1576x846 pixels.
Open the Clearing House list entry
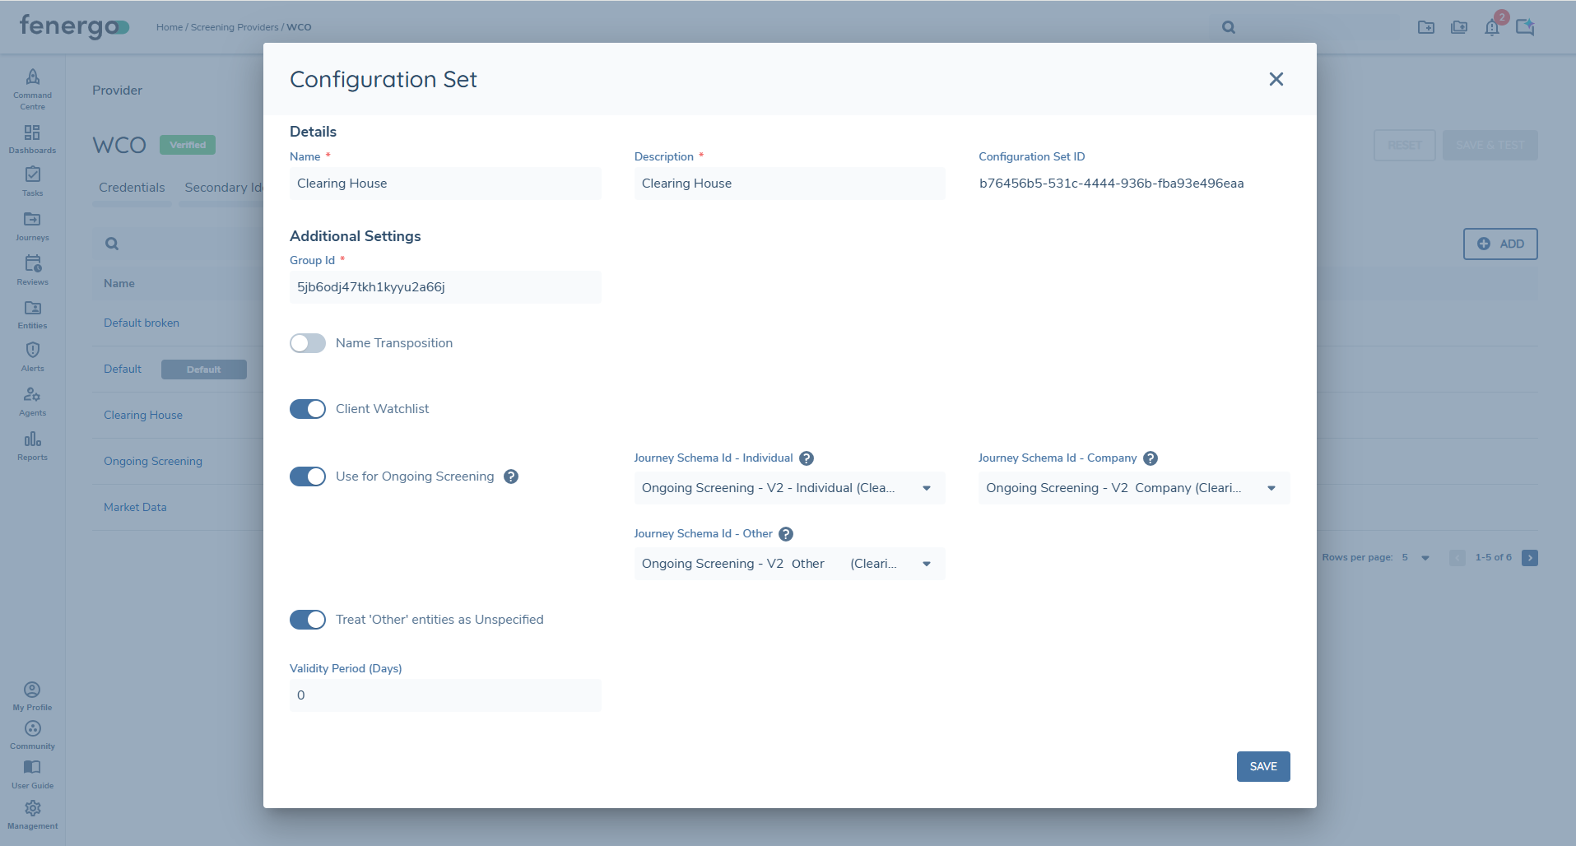coord(143,416)
